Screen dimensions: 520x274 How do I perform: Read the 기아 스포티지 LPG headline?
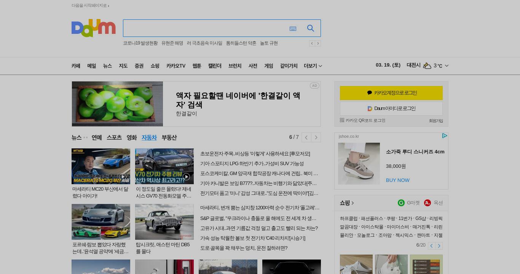pos(252,164)
